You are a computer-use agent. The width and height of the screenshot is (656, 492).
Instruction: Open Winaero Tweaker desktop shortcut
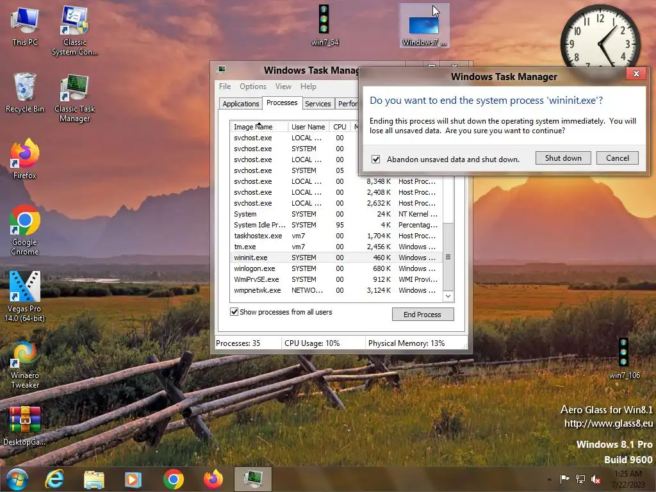(25, 365)
